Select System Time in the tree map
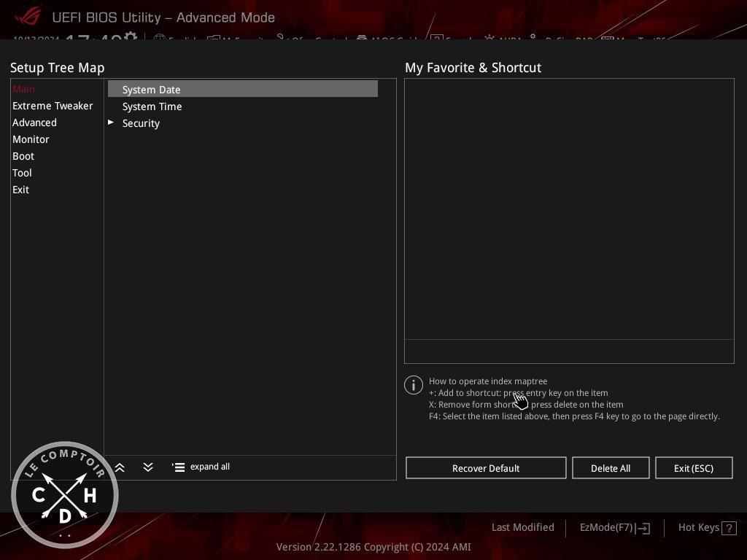The image size is (747, 560). coord(152,106)
